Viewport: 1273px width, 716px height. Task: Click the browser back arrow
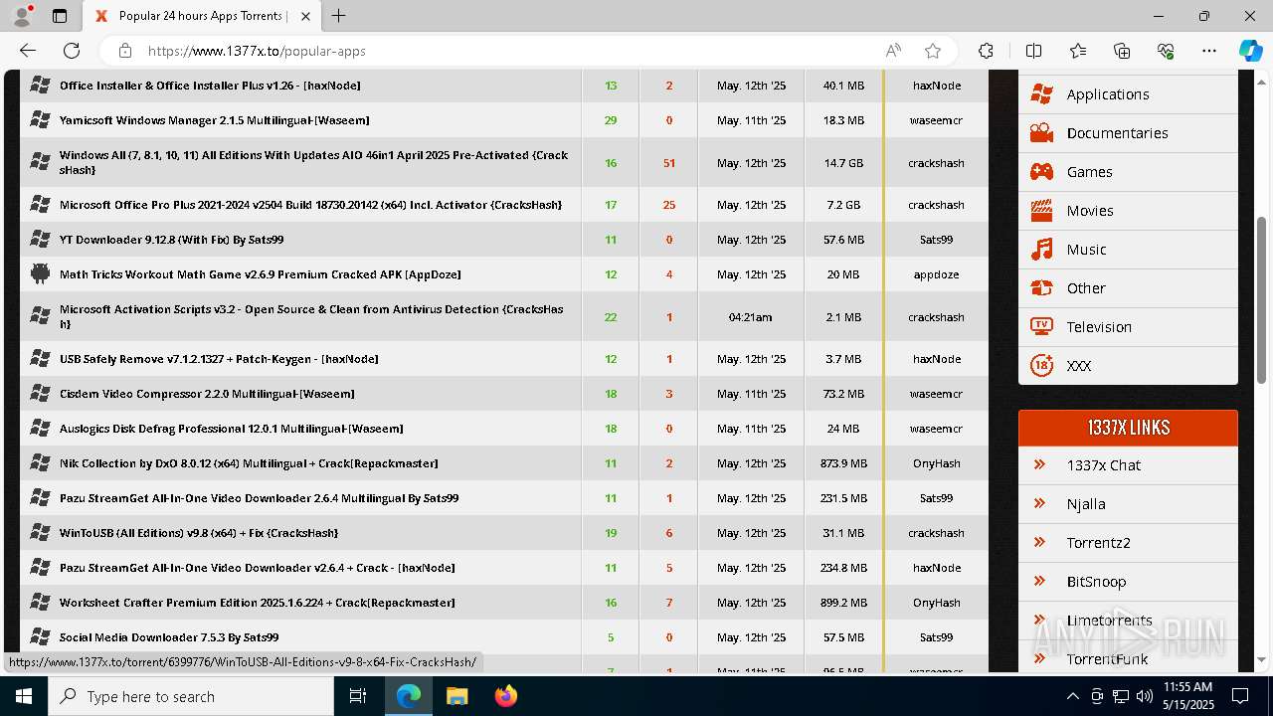coord(28,51)
